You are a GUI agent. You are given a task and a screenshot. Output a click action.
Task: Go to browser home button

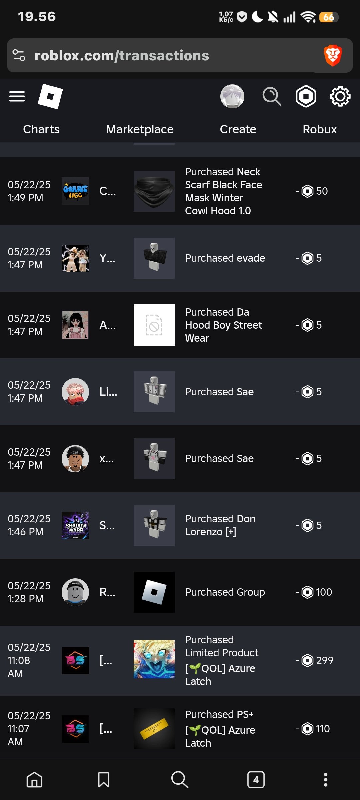click(x=34, y=780)
